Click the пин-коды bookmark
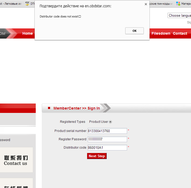Viewport: 191px width, 188px height. point(161,4)
